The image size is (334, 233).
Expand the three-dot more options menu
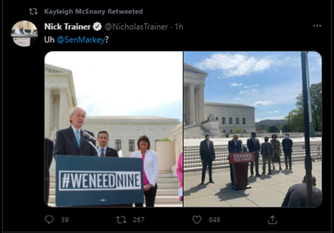[x=317, y=26]
